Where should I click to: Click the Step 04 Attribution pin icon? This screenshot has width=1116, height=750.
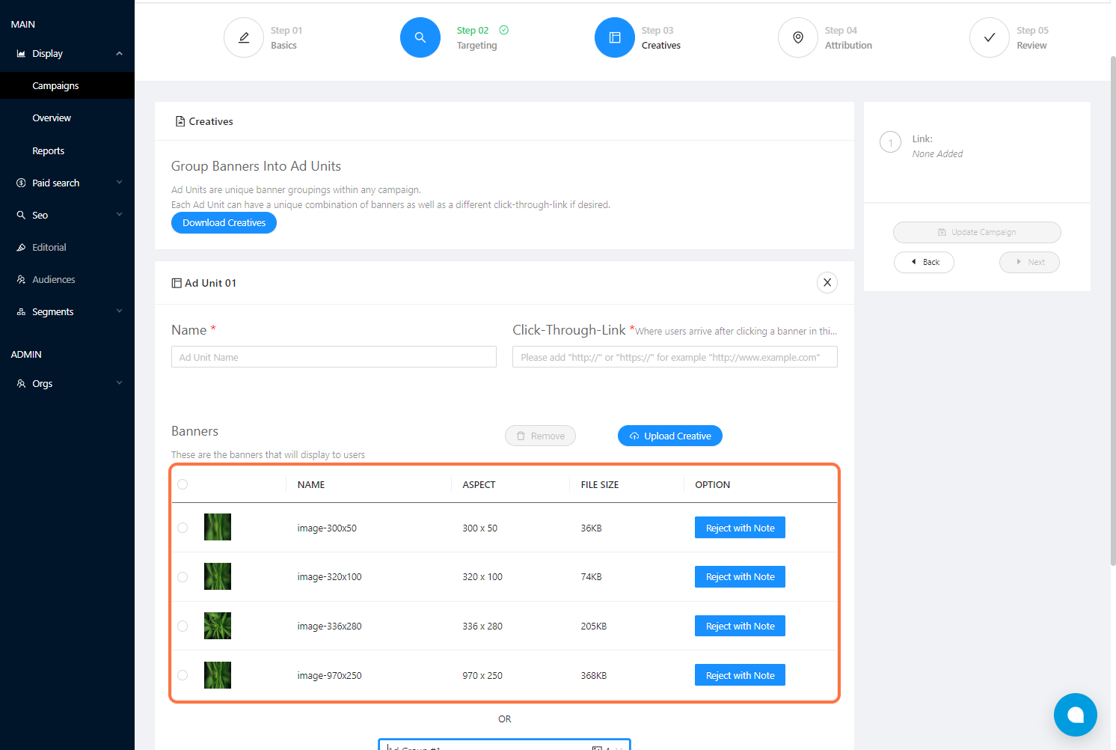(x=798, y=37)
